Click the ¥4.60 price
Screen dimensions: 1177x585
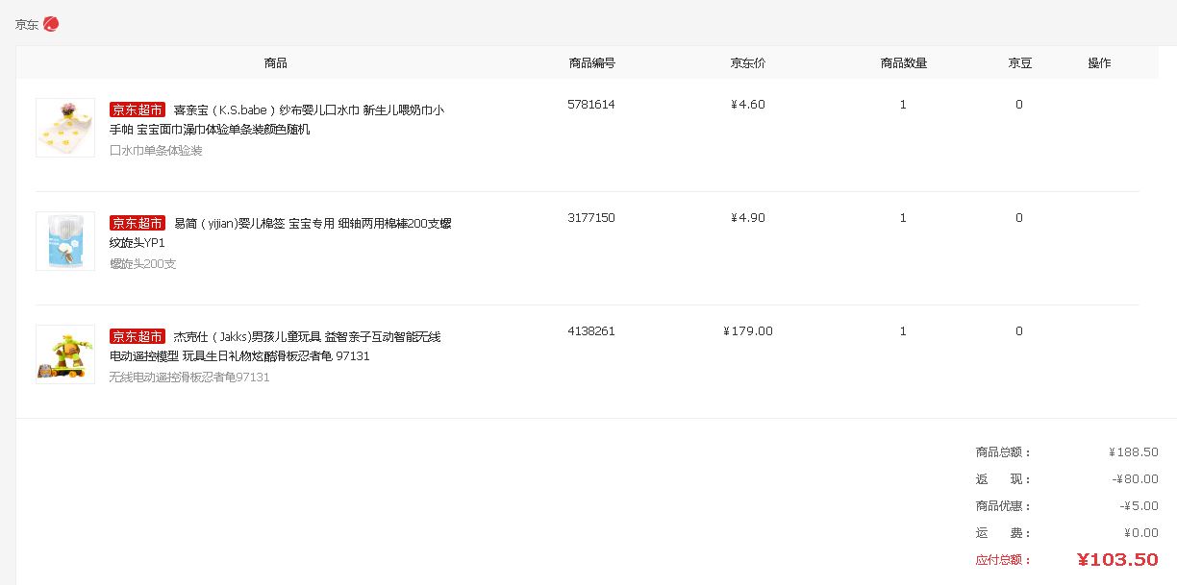[748, 105]
